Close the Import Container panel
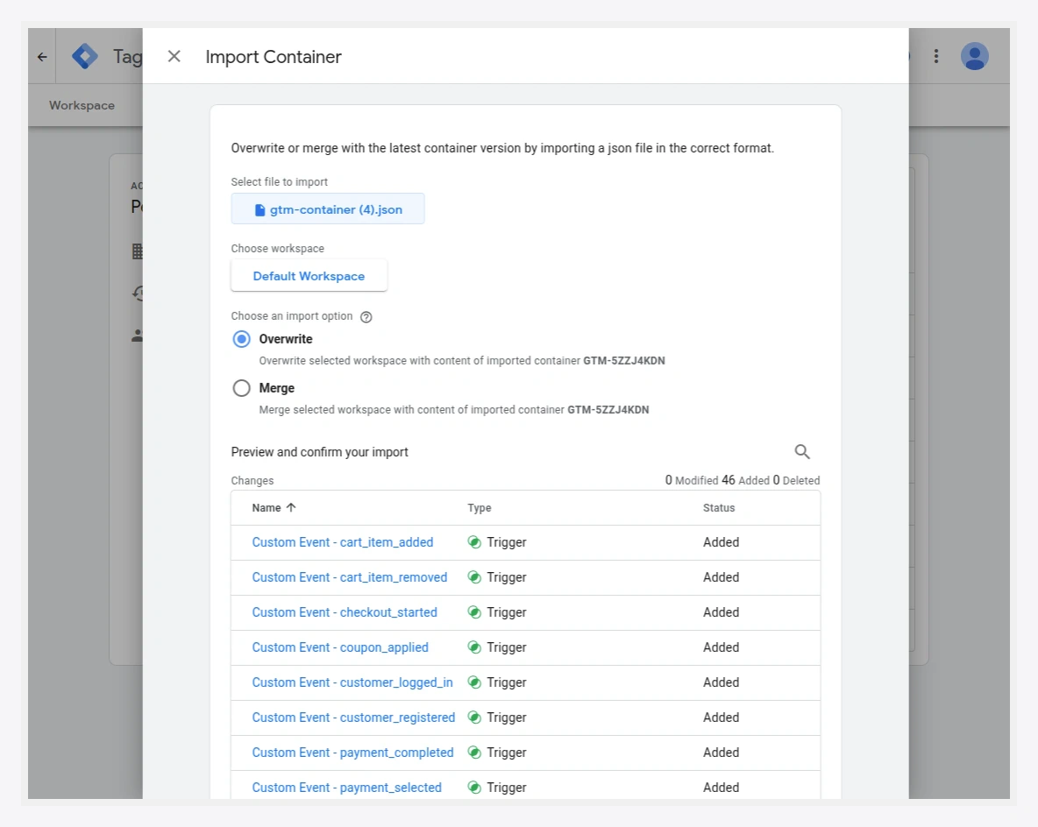The width and height of the screenshot is (1038, 827). pyautogui.click(x=174, y=56)
